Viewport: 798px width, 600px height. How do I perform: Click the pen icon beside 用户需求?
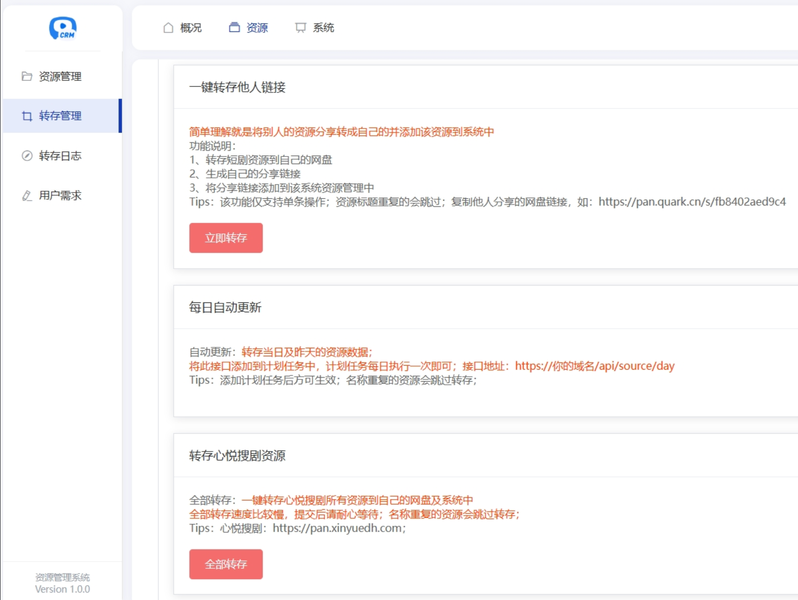(x=27, y=195)
